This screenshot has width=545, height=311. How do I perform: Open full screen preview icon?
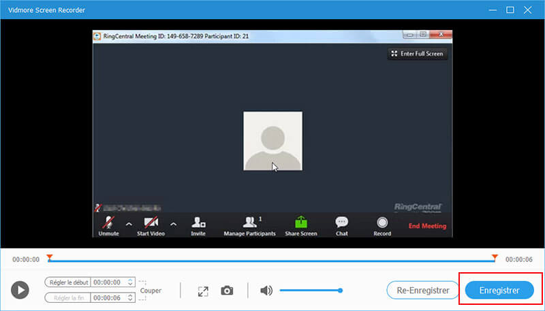(203, 291)
